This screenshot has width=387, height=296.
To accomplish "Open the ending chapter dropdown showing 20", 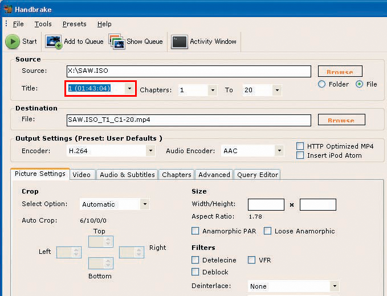I will click(262, 90).
